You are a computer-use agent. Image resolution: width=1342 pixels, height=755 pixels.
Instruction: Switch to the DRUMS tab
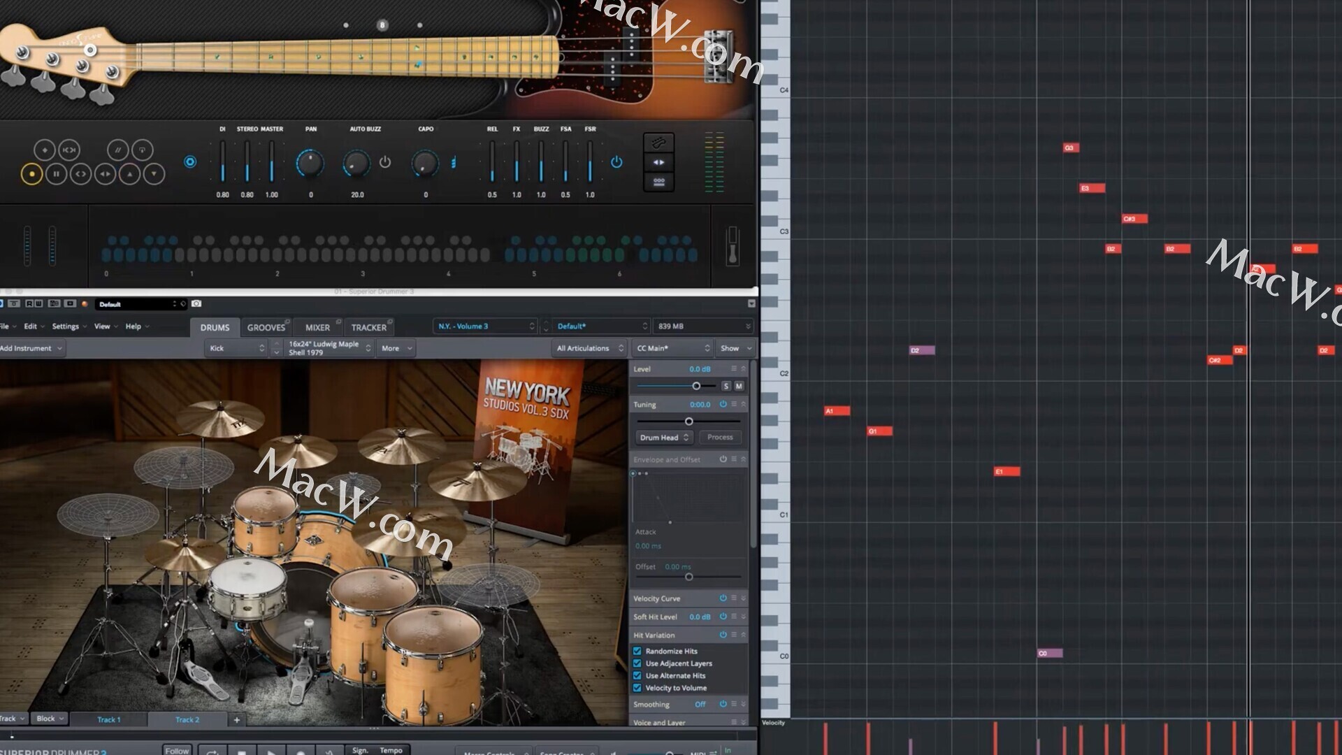tap(215, 327)
